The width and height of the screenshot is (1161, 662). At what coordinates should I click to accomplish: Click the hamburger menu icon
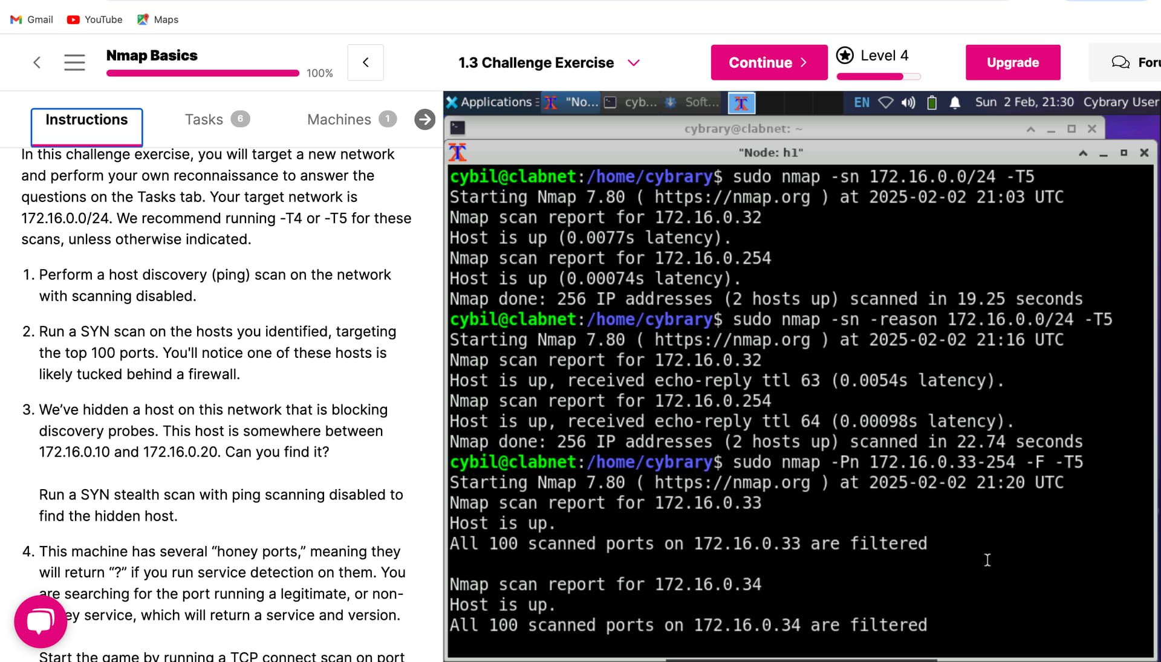pyautogui.click(x=74, y=62)
